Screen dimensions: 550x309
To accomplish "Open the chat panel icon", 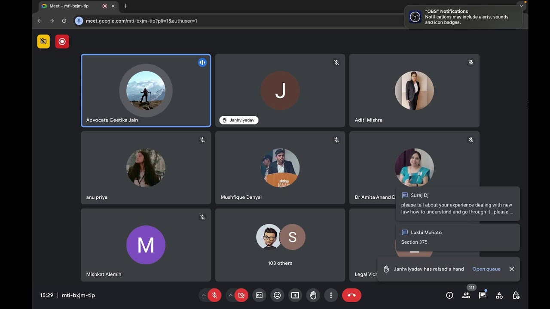I will pyautogui.click(x=483, y=295).
